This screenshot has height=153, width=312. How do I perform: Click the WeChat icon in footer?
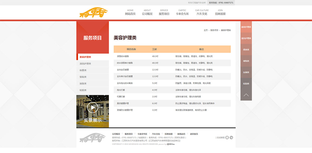[x=231, y=137]
